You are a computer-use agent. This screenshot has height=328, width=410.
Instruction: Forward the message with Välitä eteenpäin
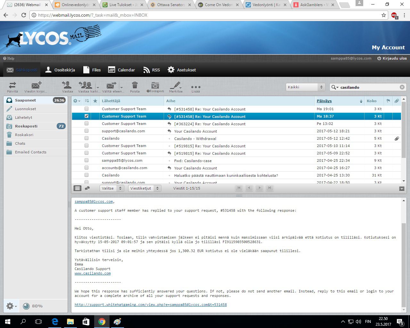click(112, 87)
